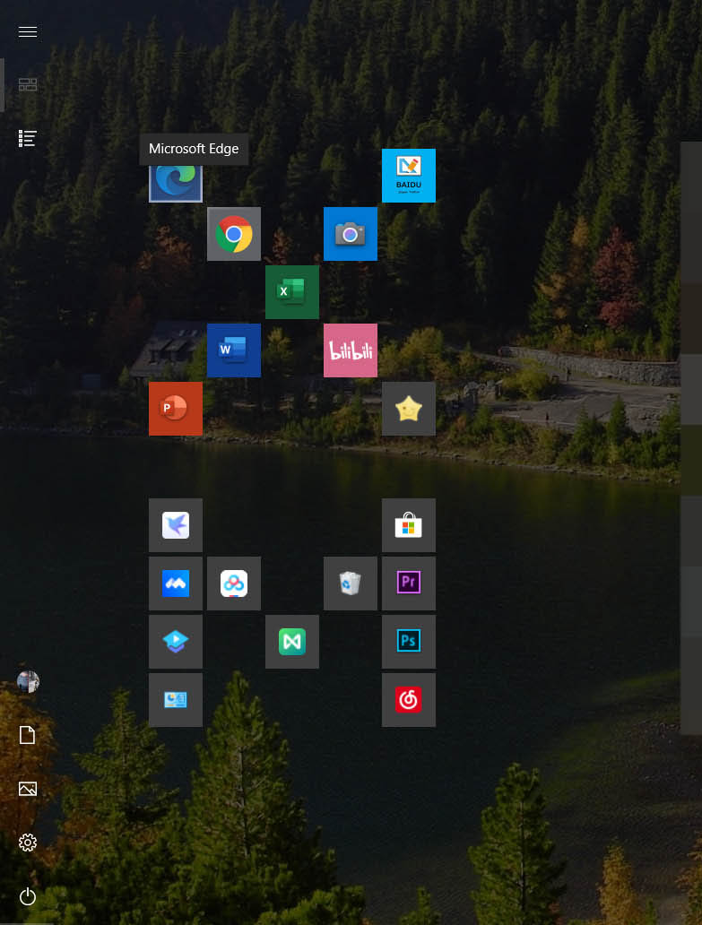Open Google Chrome from the tiles
Screen dimensions: 702x925
[234, 234]
